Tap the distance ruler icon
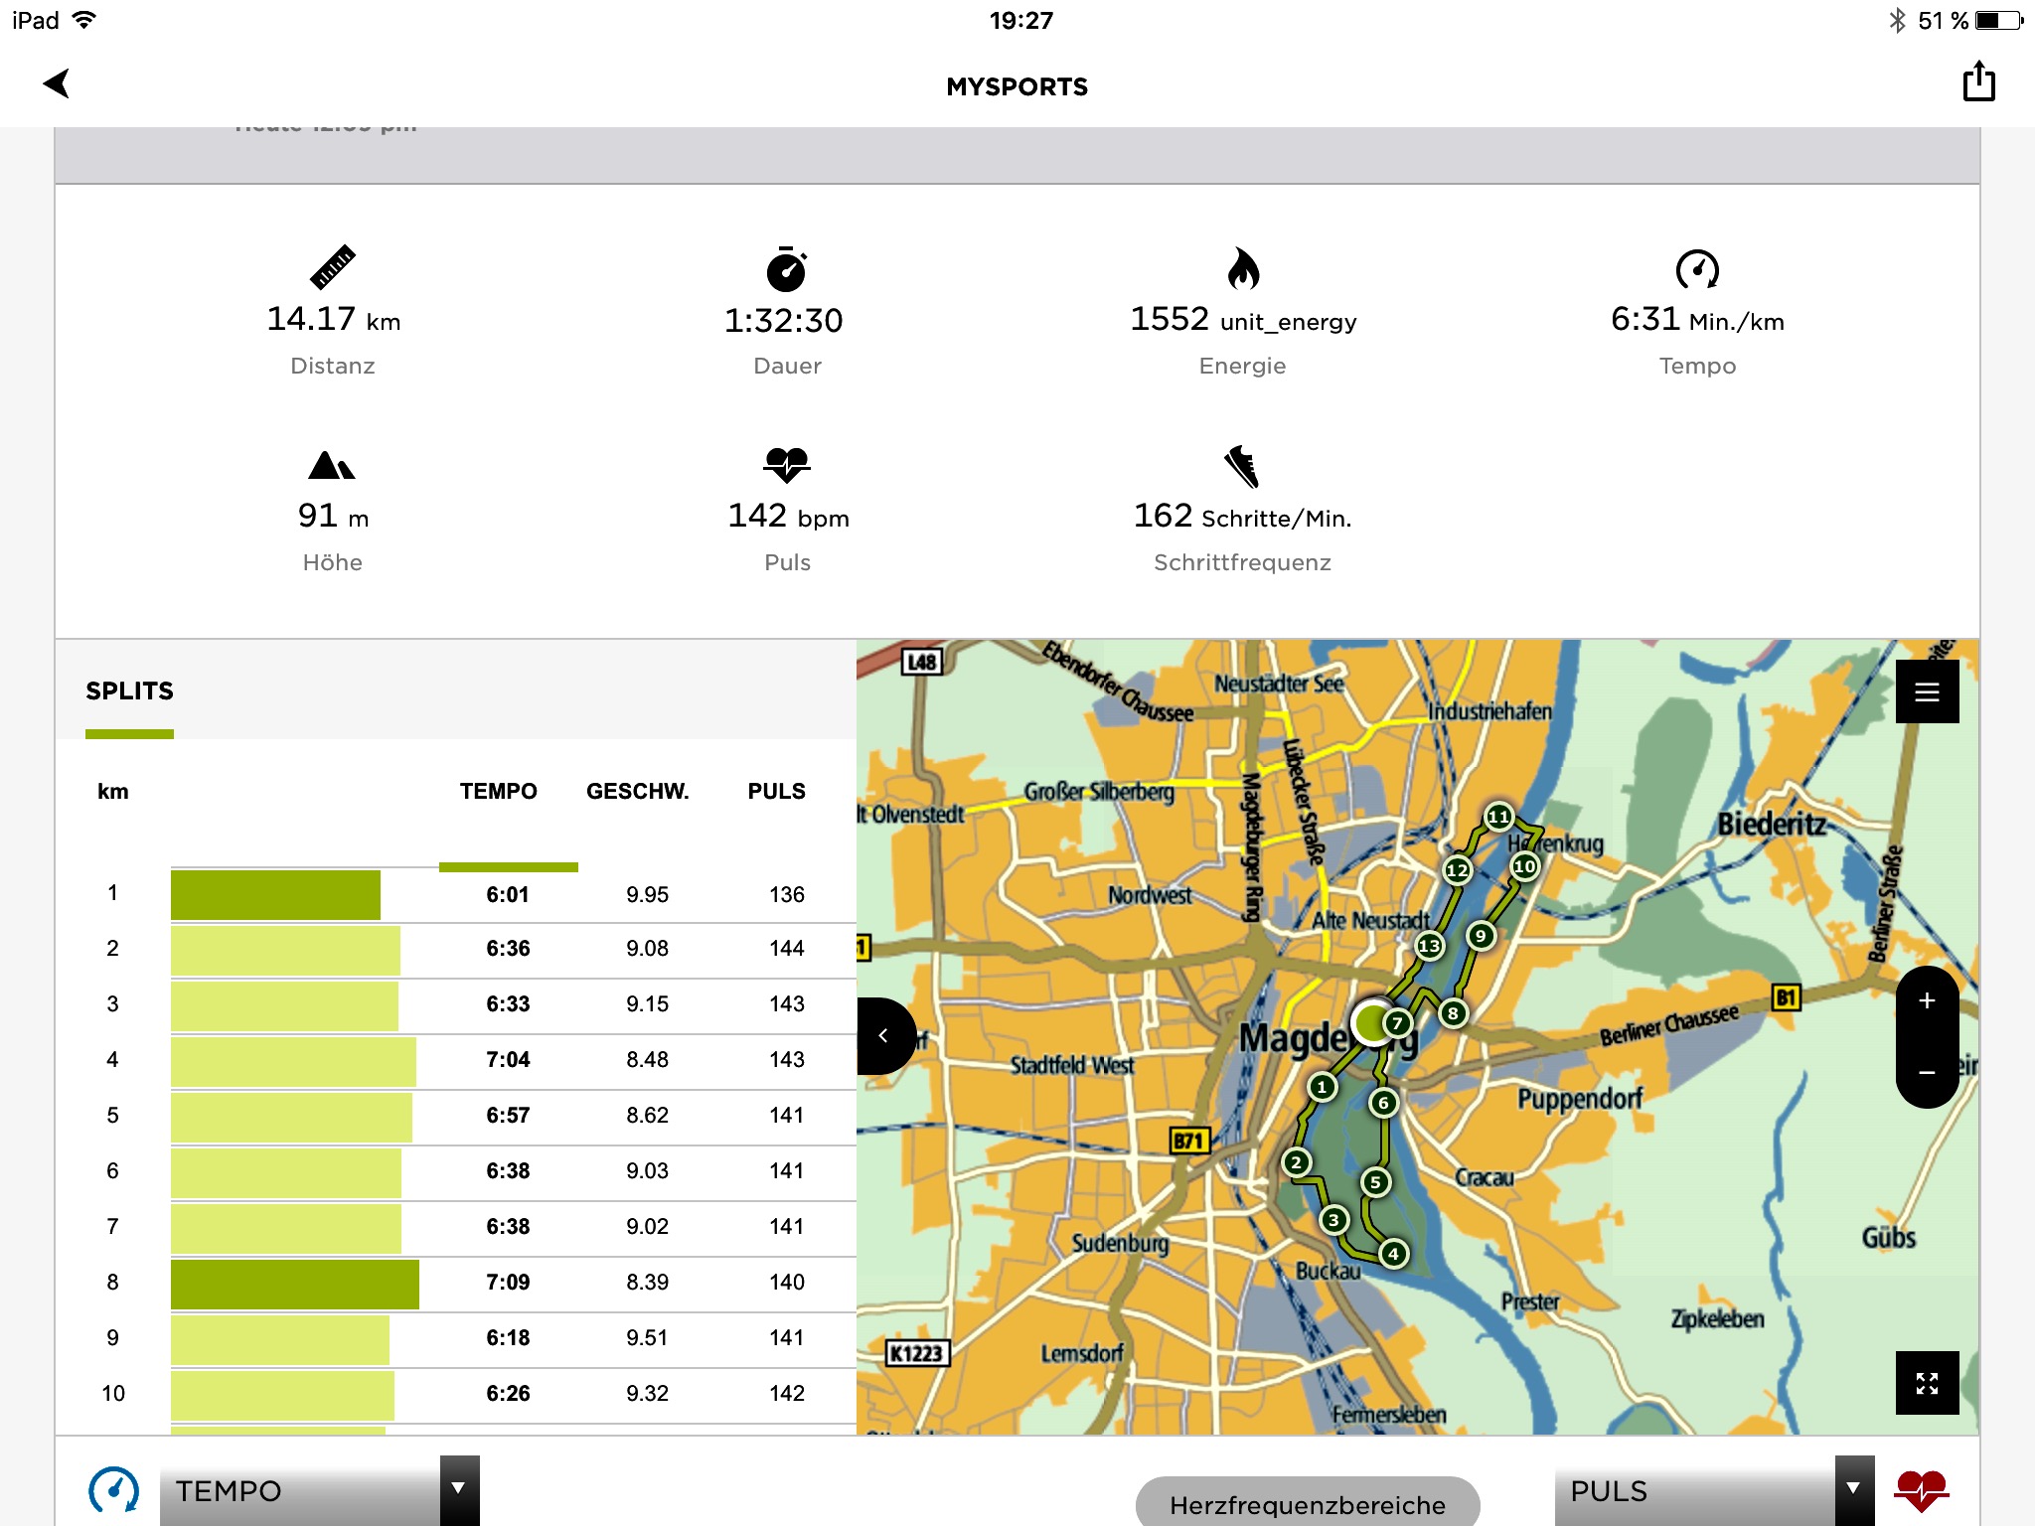The image size is (2035, 1526). coord(332,266)
